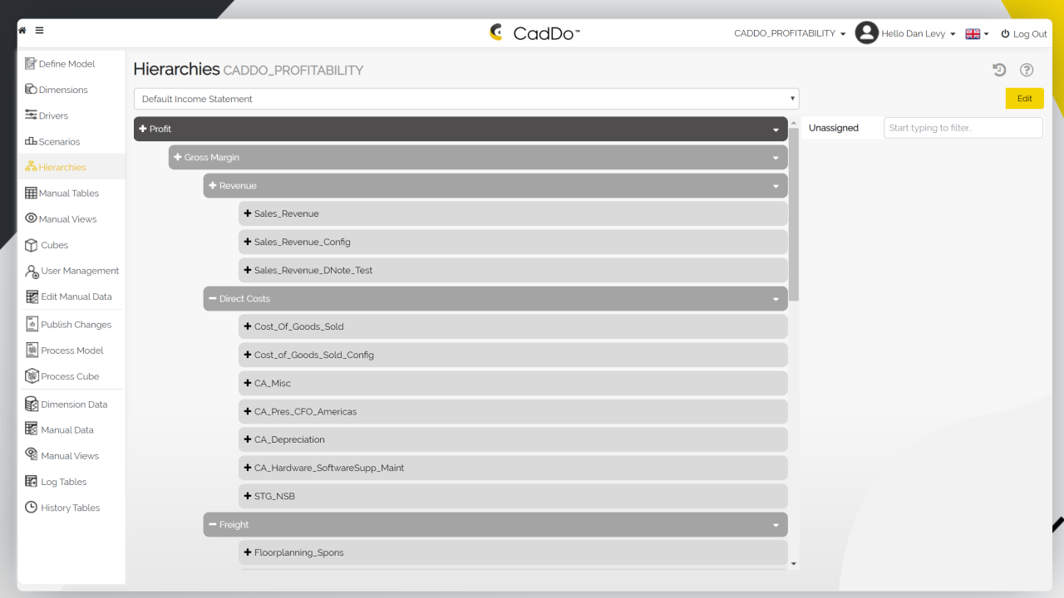The height and width of the screenshot is (598, 1064).
Task: Open the help question mark icon
Action: 1026,70
